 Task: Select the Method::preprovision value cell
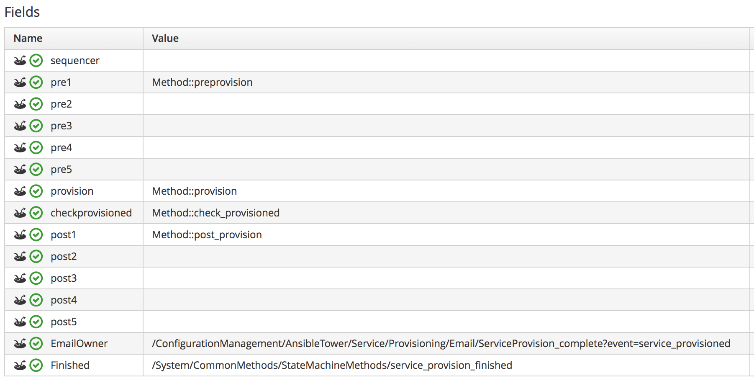[203, 82]
